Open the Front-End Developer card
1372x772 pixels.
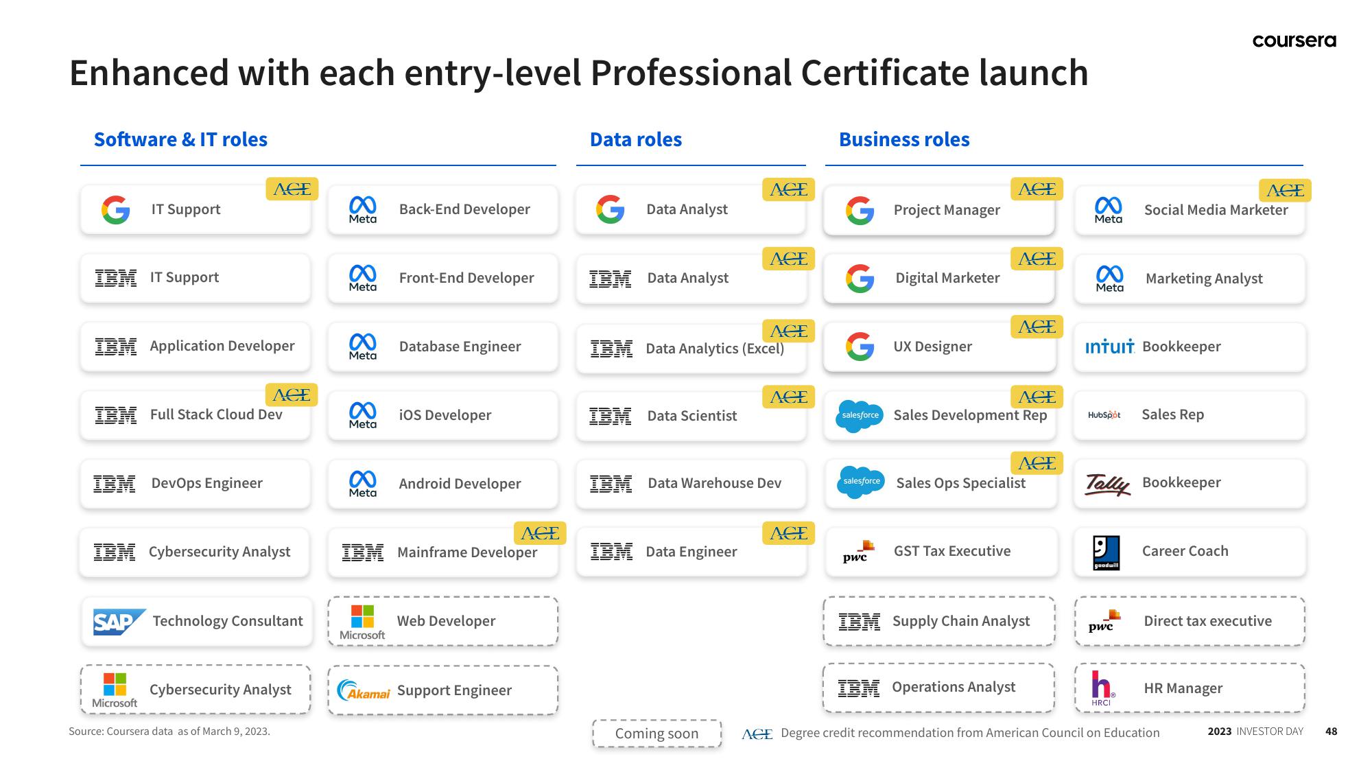tap(443, 278)
